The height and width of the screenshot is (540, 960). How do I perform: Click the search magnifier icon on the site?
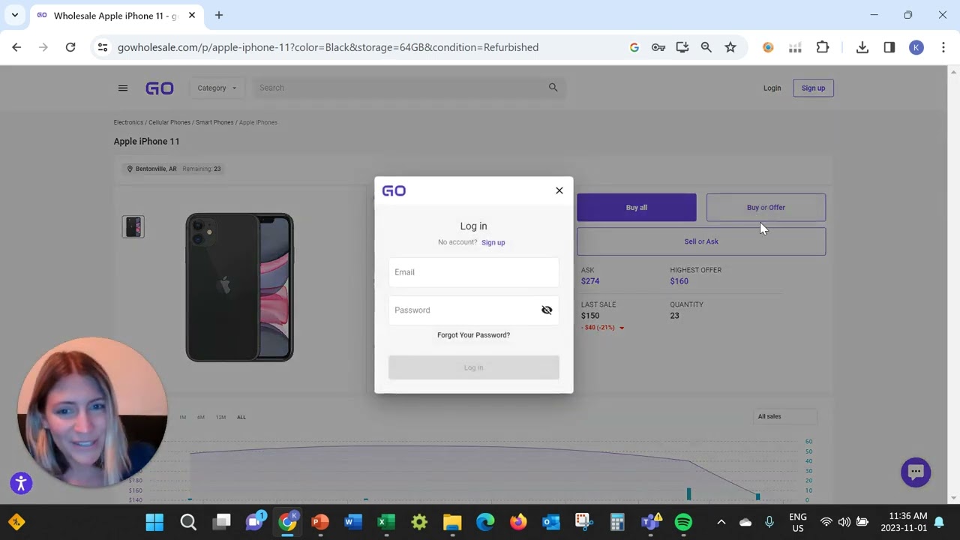[x=553, y=88]
